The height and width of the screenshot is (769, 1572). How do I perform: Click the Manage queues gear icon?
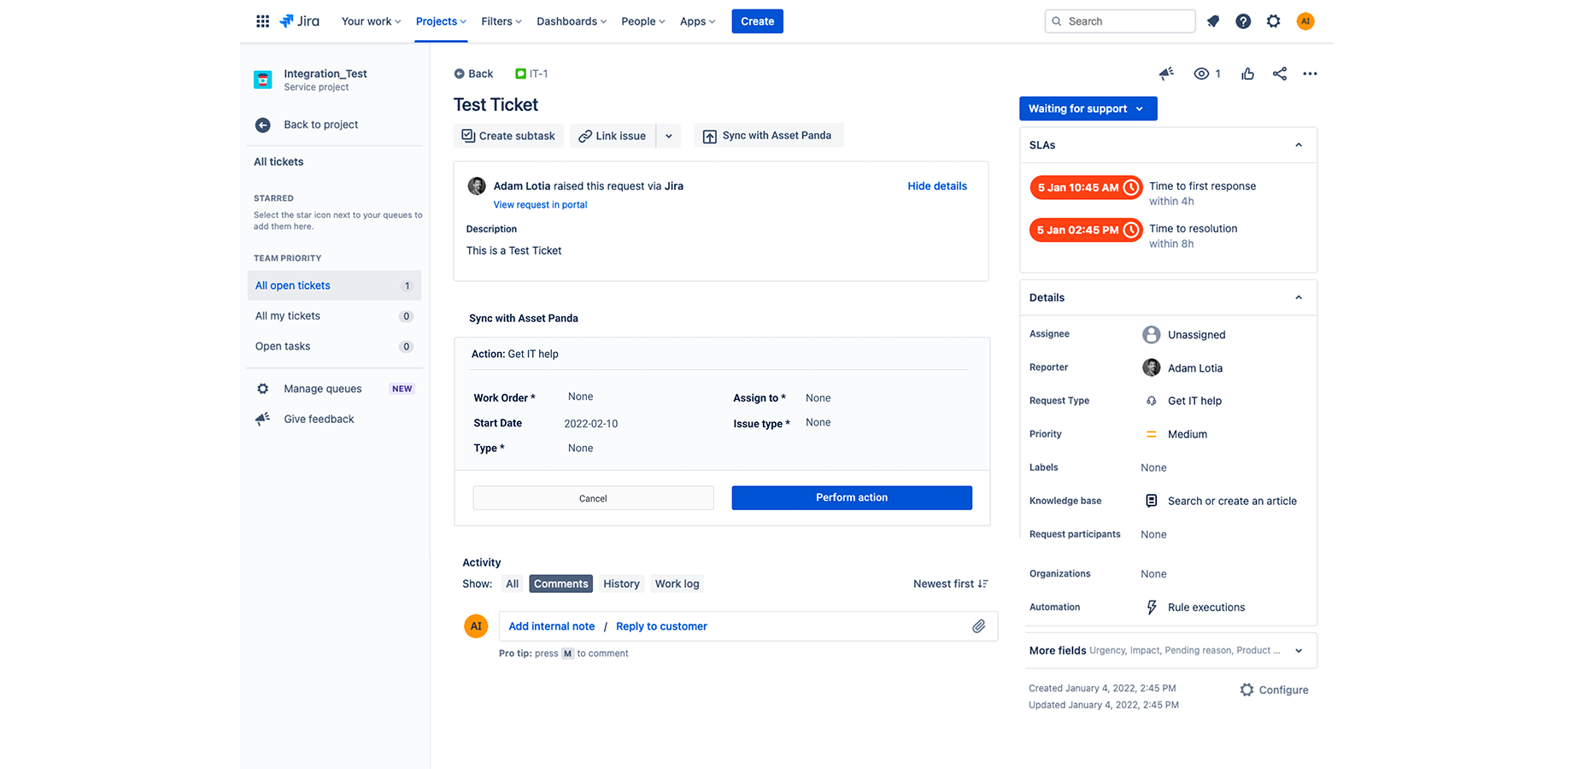(x=263, y=389)
